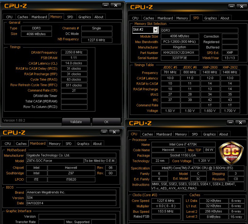The height and width of the screenshot is (224, 248).
Task: Click the tRFC 511 clocks value
Action: click(74, 85)
